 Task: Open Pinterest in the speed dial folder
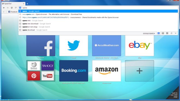pos(34,76)
